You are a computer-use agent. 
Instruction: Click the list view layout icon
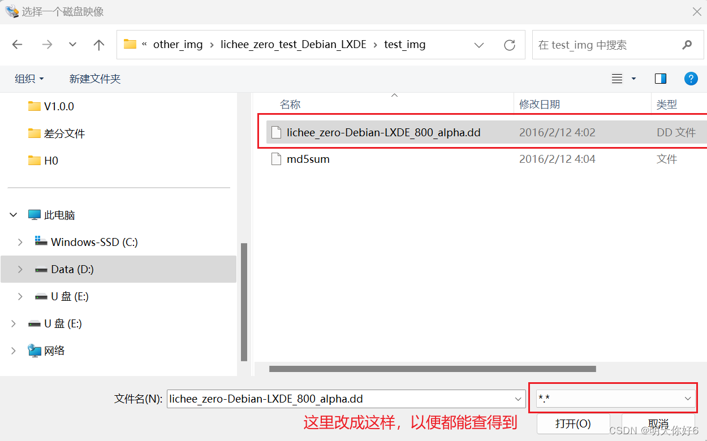coord(617,79)
